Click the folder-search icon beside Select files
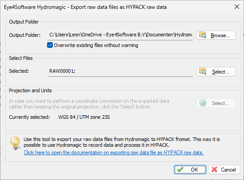Screen dimensions: 244x180 (x=203, y=71)
